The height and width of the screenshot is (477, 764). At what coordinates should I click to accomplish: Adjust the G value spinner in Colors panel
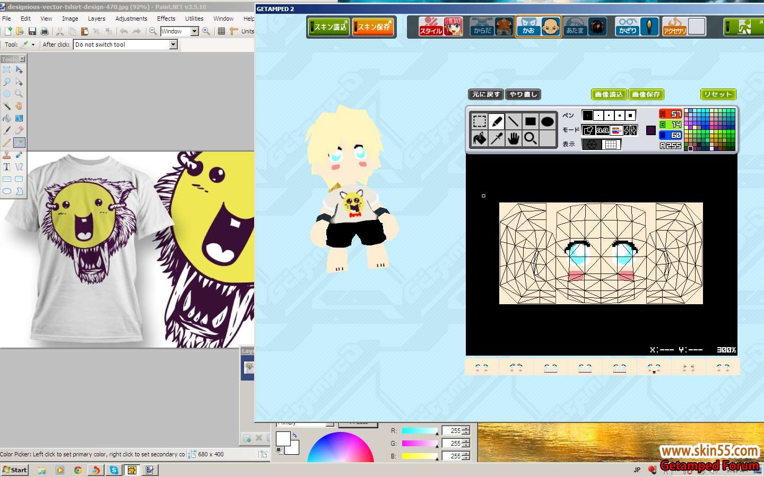466,443
